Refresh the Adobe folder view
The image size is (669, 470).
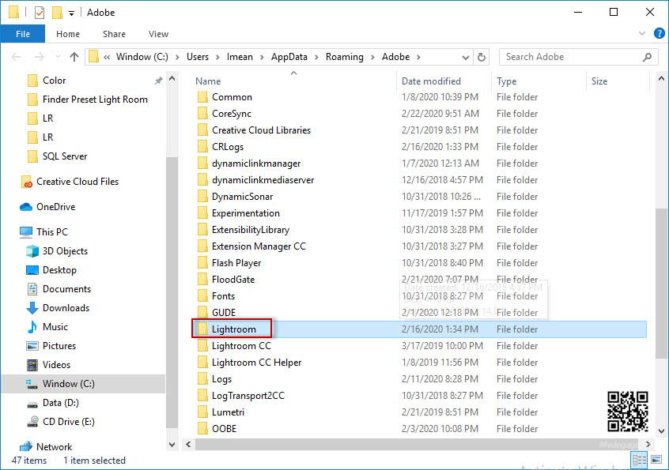[x=482, y=57]
